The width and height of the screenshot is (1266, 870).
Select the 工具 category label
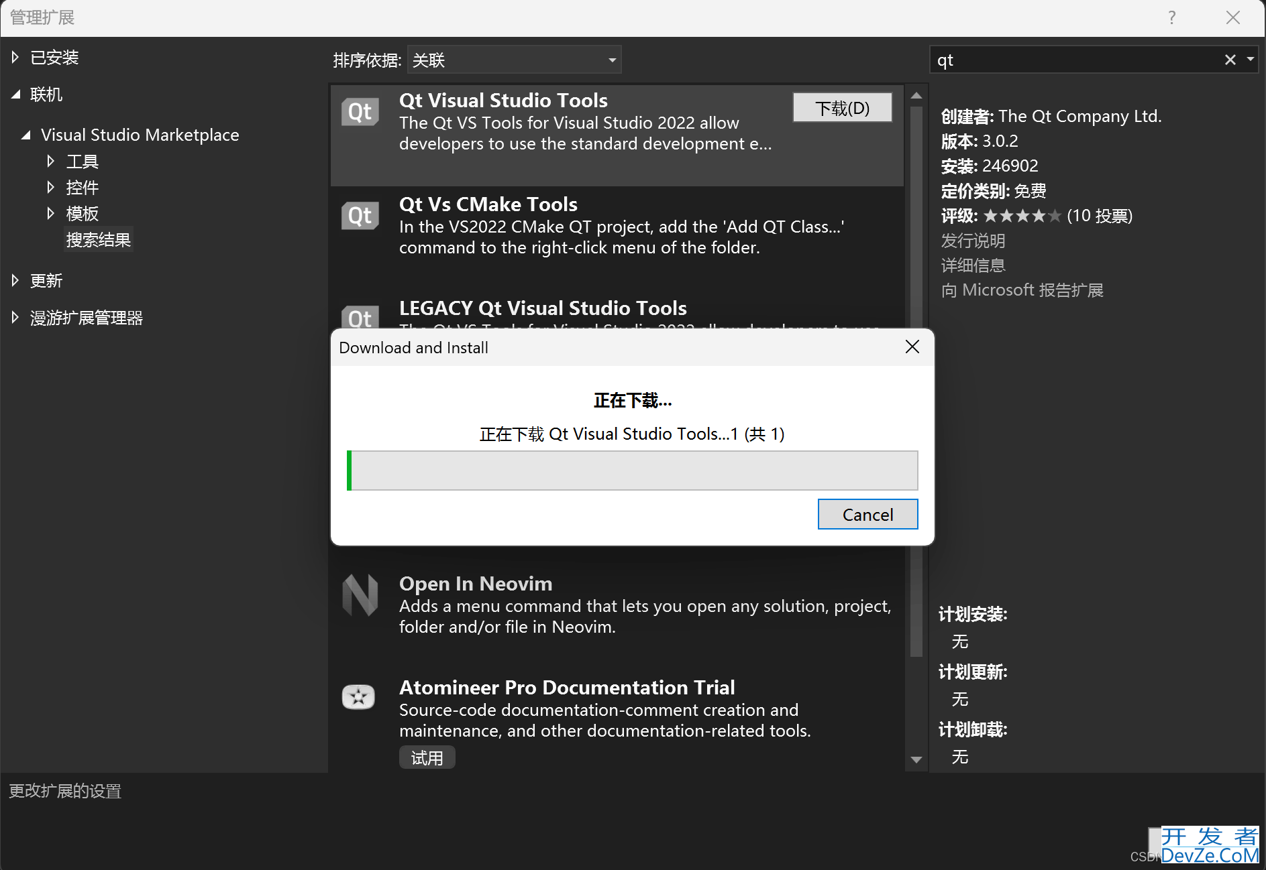83,162
